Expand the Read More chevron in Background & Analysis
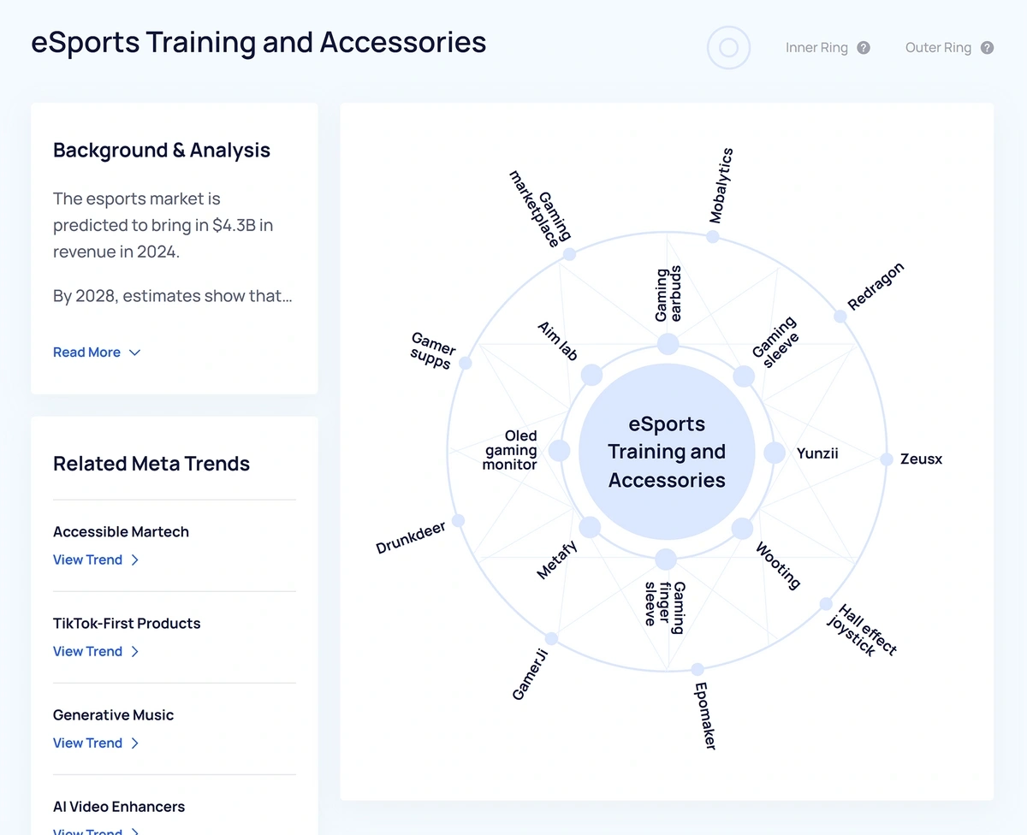This screenshot has width=1027, height=835. [x=134, y=352]
